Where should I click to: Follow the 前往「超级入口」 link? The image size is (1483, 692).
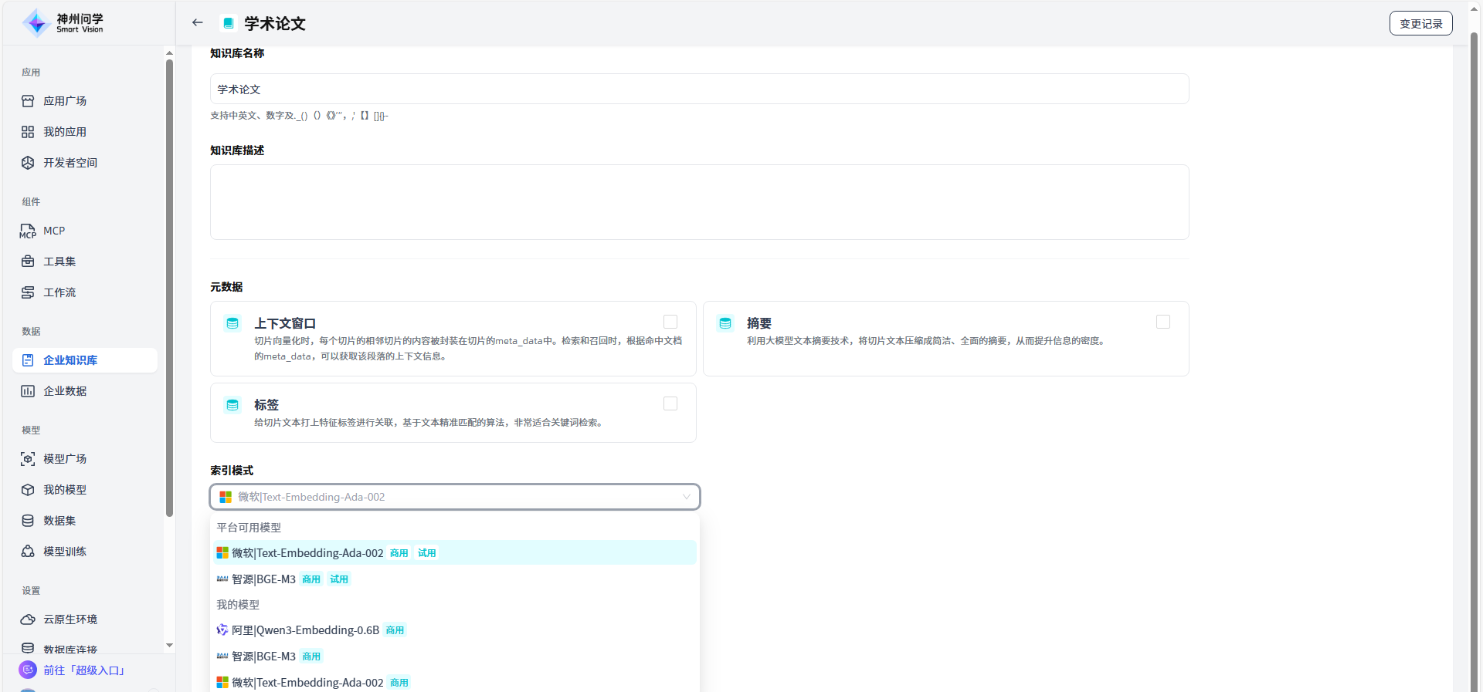pyautogui.click(x=83, y=670)
